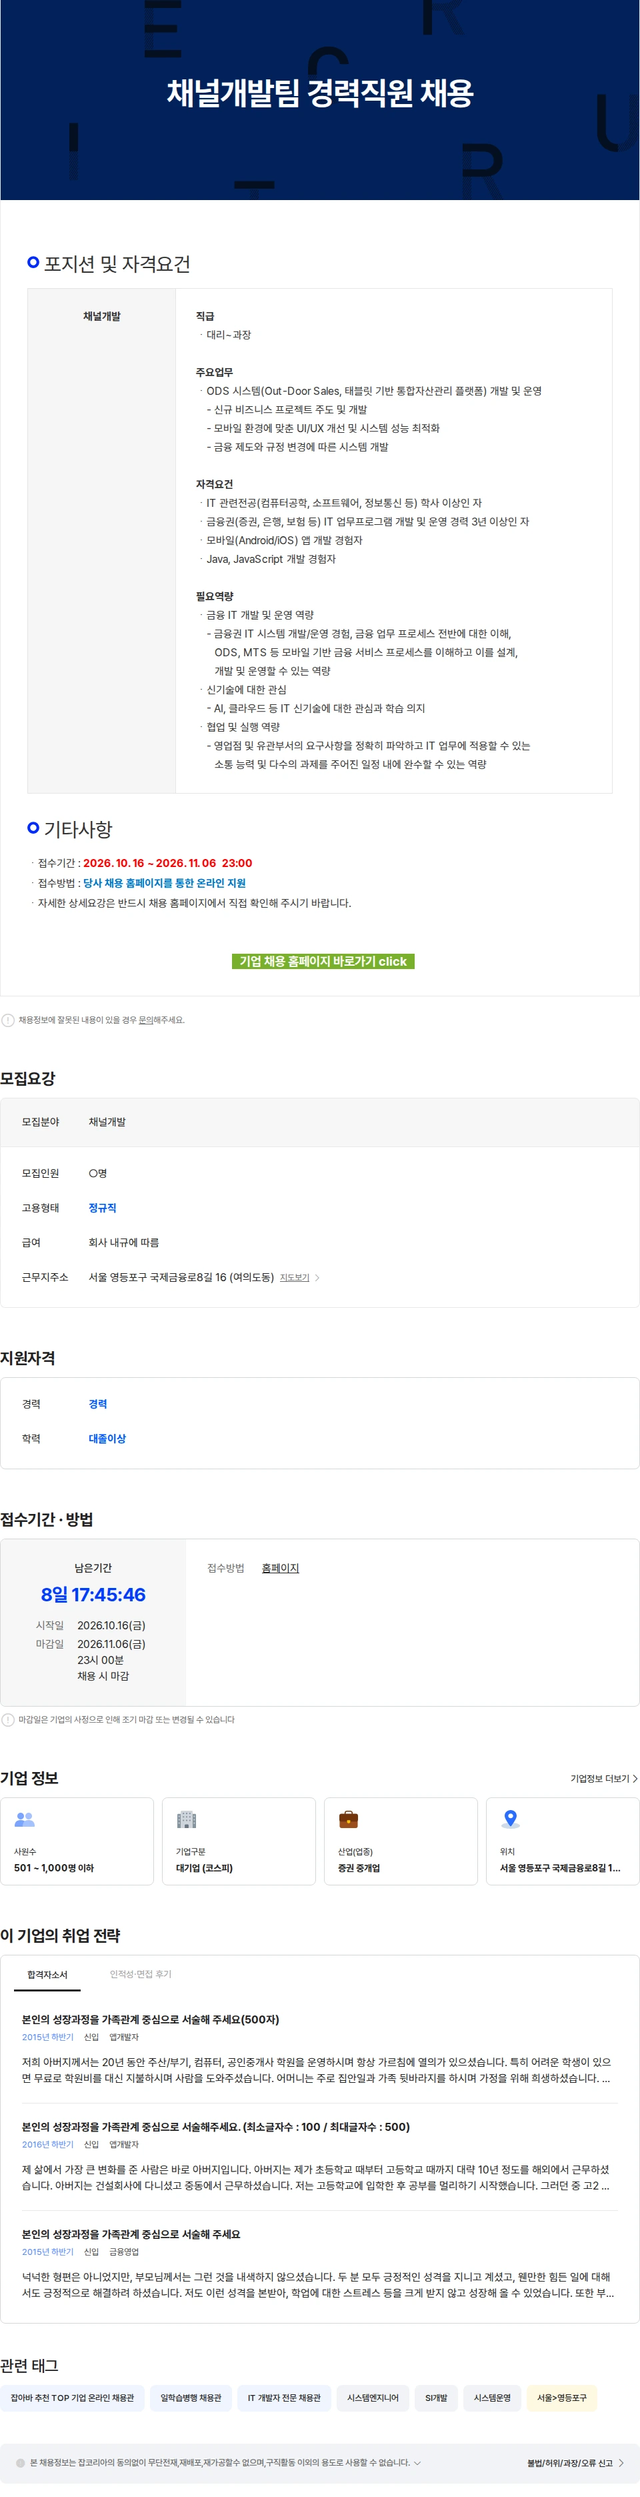Click the chevron next to 지도보기

pyautogui.click(x=317, y=1278)
